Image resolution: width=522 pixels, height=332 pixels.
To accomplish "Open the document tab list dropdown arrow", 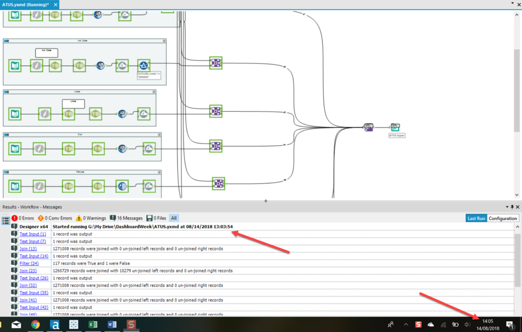I will pos(512,3).
